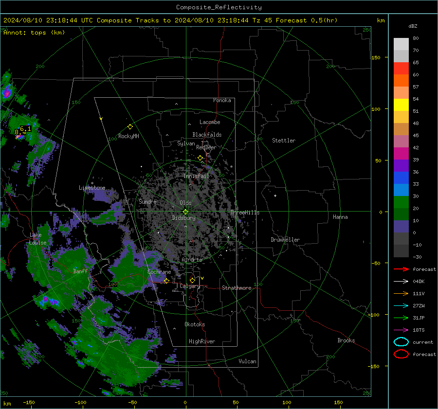Select the 10 dBZ slate purple swatch
This screenshot has height=409, width=438.
[401, 226]
